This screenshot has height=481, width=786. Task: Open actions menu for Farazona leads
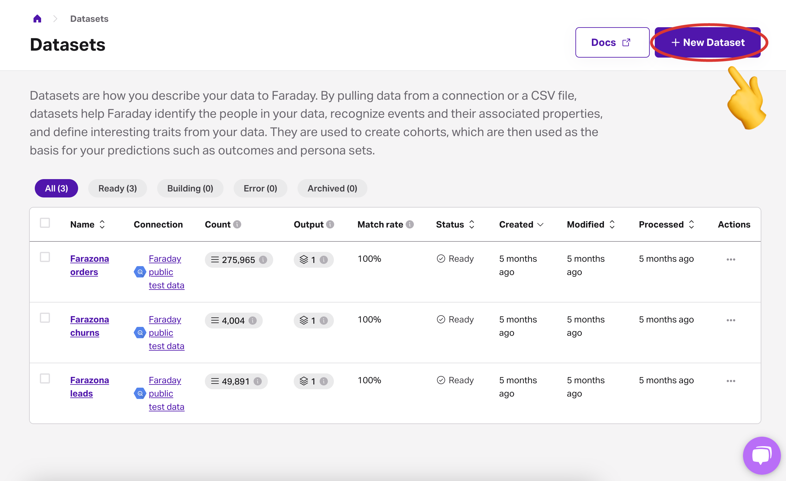pos(730,381)
